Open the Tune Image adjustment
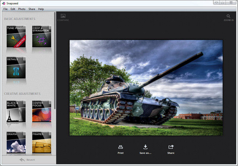The width and height of the screenshot is (238, 166). [16, 37]
